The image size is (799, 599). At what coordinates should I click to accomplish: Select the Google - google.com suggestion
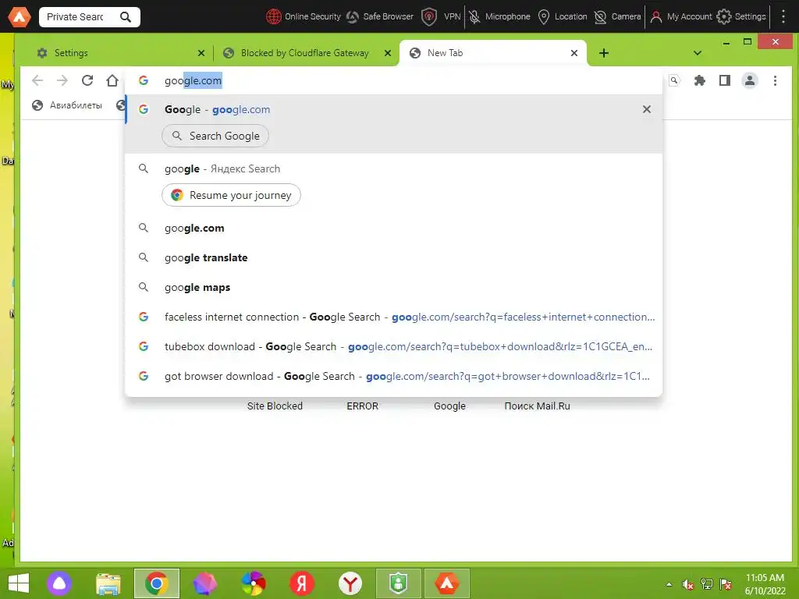point(393,109)
